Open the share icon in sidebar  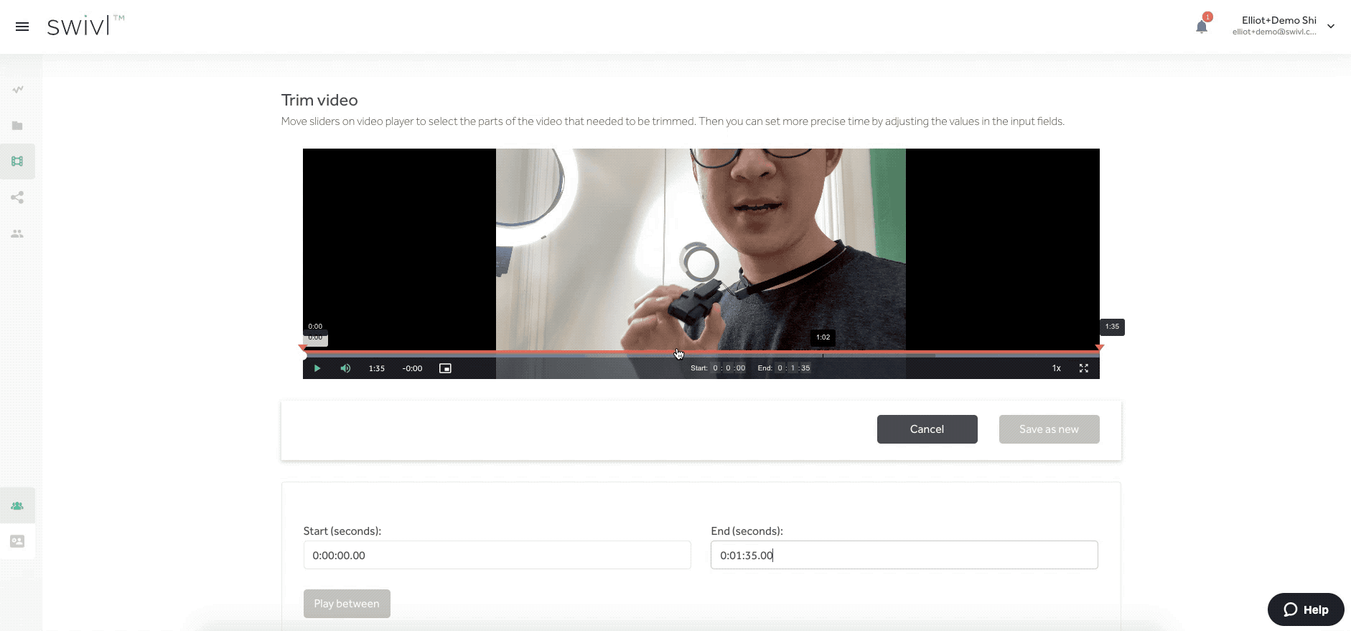tap(17, 197)
